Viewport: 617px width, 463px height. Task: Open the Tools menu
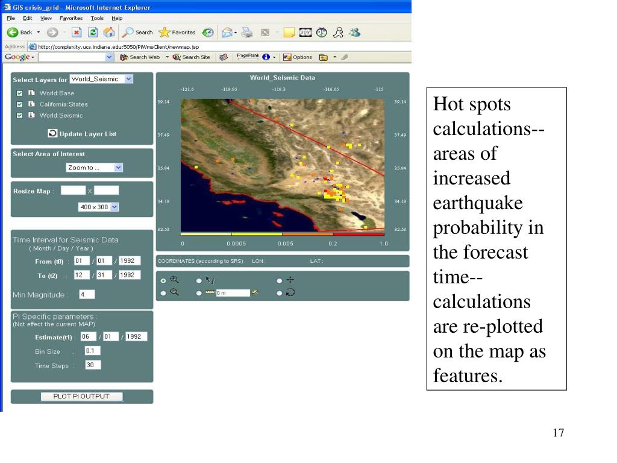pos(97,18)
